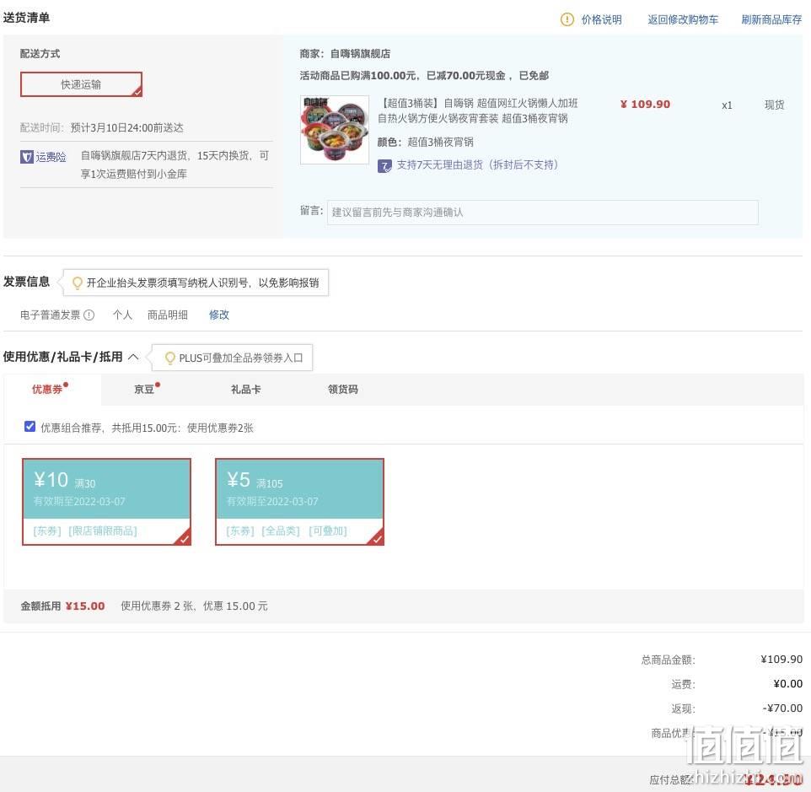Click the ¥ 109.90 product price
Image resolution: width=811 pixels, height=792 pixels.
coord(645,104)
